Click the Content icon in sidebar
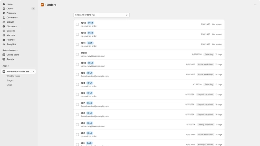260x146 pixels. coord(4,31)
